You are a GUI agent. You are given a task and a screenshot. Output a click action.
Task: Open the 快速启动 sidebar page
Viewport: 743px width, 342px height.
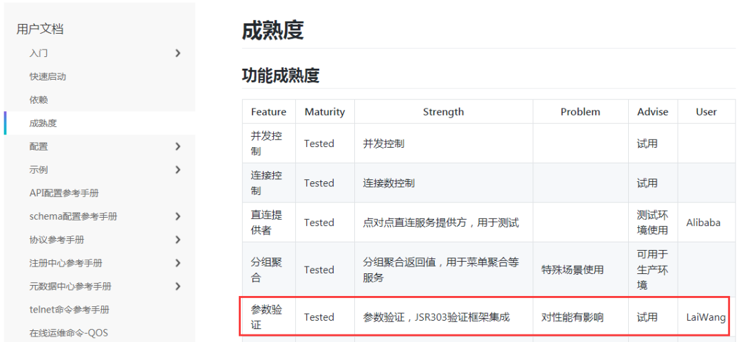[47, 76]
